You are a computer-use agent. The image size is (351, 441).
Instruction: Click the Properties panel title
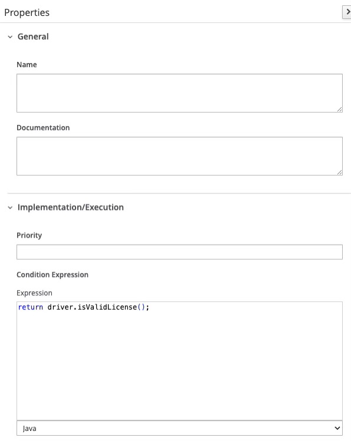pyautogui.click(x=27, y=12)
